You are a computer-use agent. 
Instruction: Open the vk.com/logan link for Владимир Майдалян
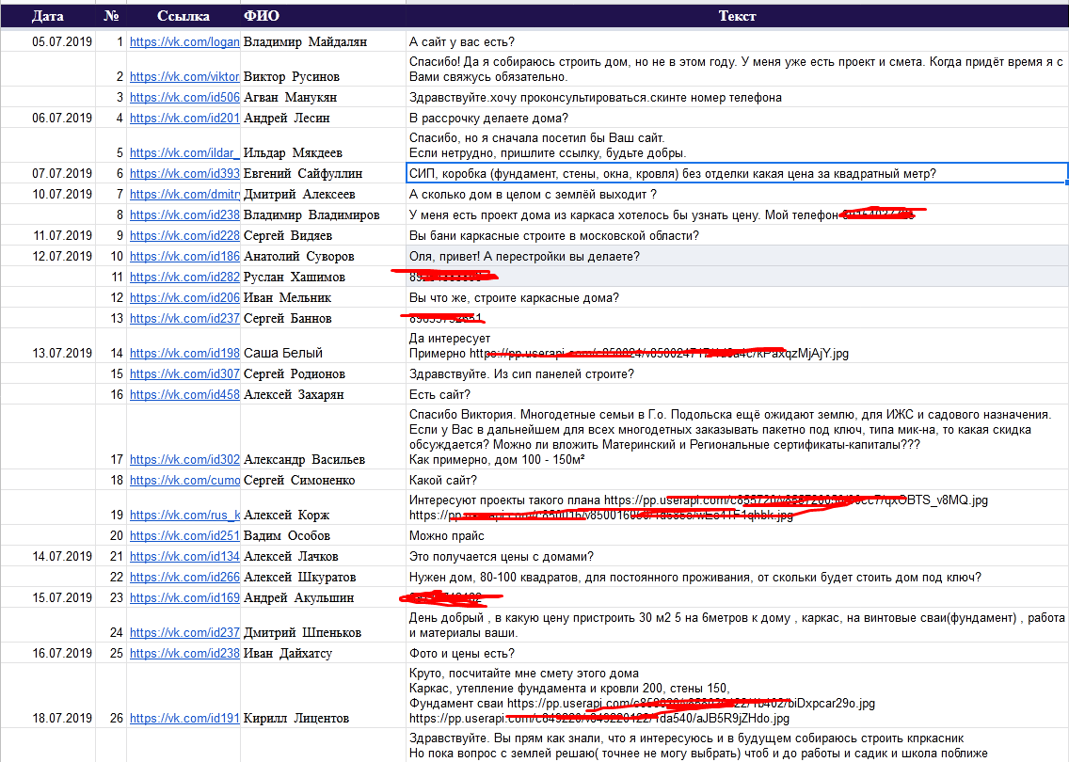click(x=184, y=41)
